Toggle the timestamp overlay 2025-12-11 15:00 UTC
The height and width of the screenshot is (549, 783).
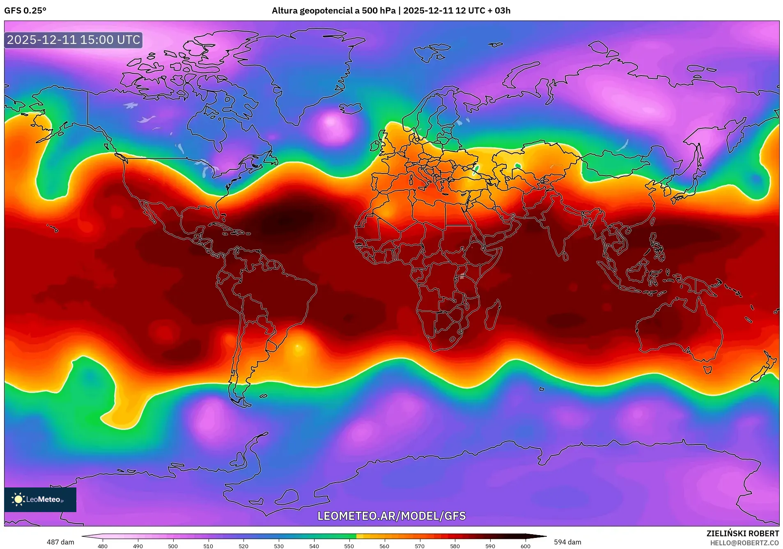click(x=73, y=40)
